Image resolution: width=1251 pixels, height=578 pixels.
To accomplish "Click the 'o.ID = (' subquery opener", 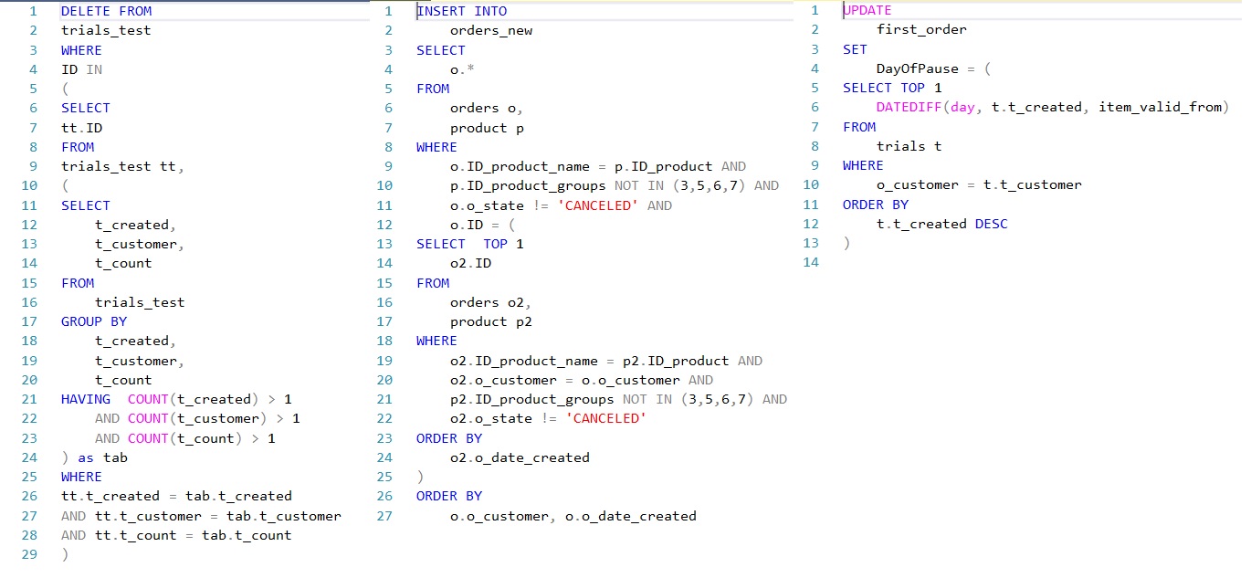I will pyautogui.click(x=483, y=225).
